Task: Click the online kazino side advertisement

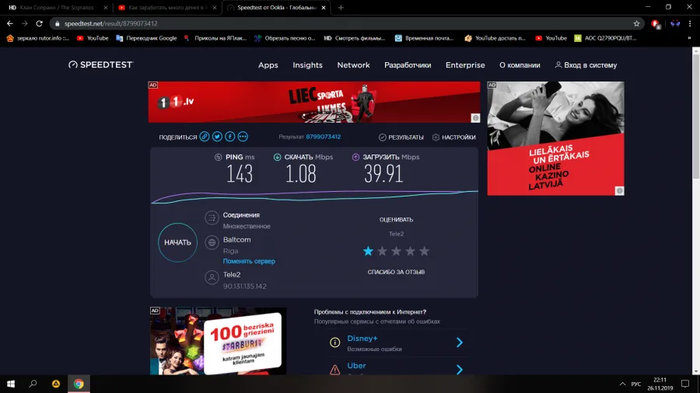Action: [556, 138]
